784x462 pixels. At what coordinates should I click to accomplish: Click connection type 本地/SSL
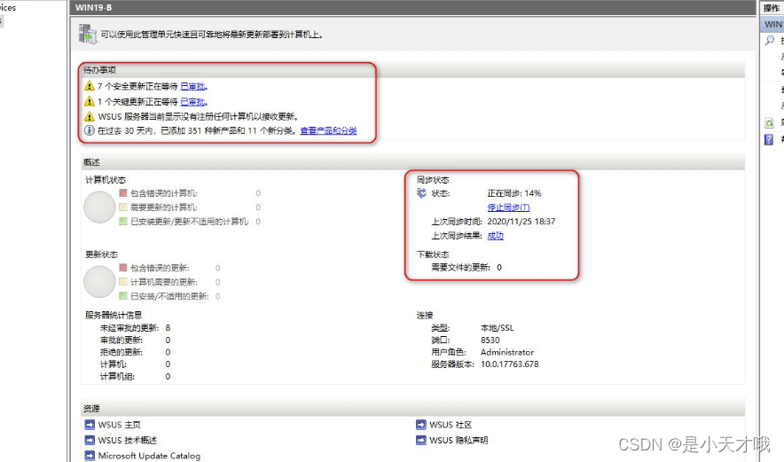(x=497, y=328)
